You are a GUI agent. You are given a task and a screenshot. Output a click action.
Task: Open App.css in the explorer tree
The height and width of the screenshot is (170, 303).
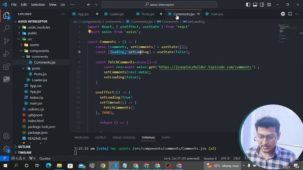(x=36, y=86)
